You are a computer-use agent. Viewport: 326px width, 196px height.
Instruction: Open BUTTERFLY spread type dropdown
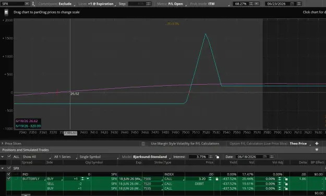(x=34, y=179)
